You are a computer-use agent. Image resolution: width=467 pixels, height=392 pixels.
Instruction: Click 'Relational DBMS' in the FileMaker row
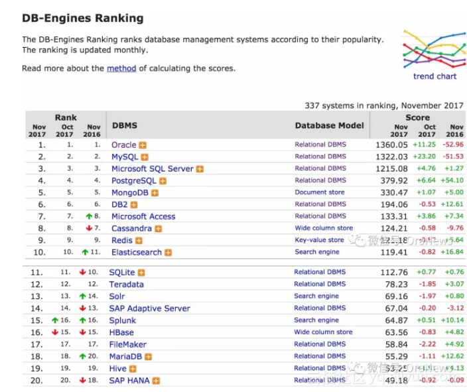pyautogui.click(x=320, y=344)
